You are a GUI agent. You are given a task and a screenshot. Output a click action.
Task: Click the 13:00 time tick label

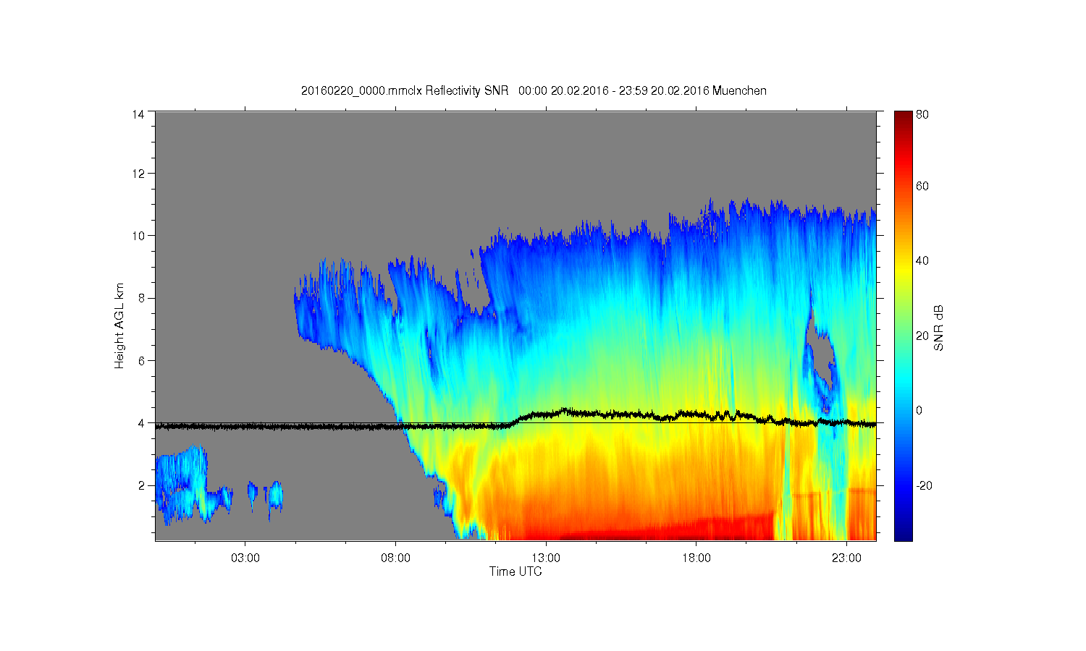(x=546, y=558)
